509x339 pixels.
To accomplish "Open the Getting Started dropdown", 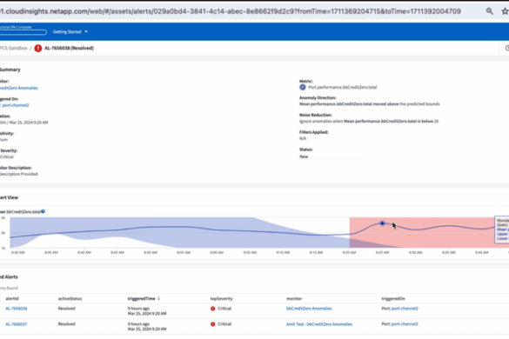I will 70,32.
